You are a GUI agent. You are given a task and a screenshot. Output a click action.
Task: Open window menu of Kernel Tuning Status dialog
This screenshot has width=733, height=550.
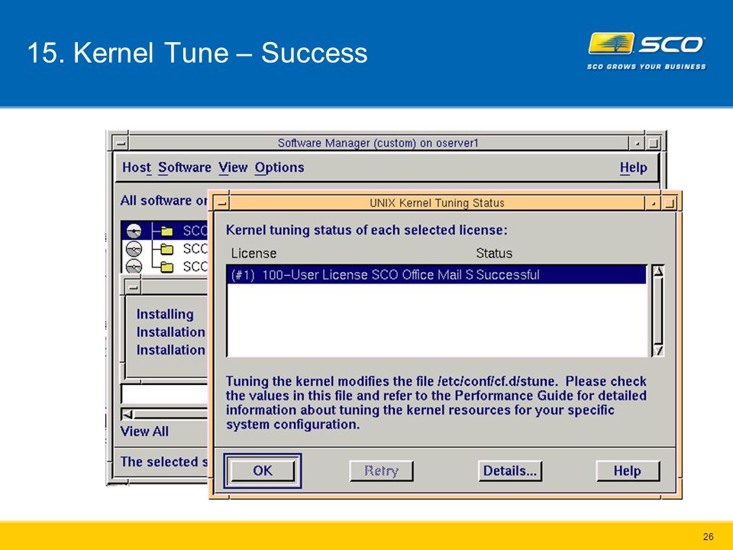point(221,203)
